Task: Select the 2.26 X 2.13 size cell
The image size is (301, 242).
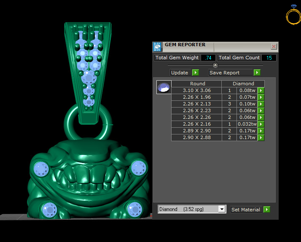Action: (x=196, y=104)
